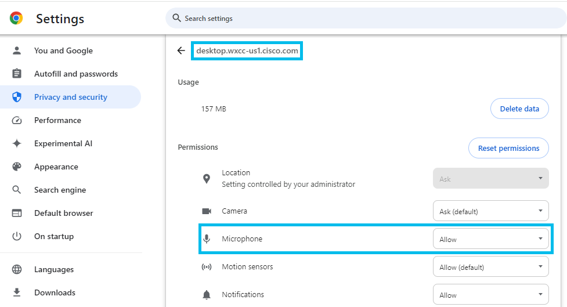Click the Languages globe icon

[x=17, y=269]
